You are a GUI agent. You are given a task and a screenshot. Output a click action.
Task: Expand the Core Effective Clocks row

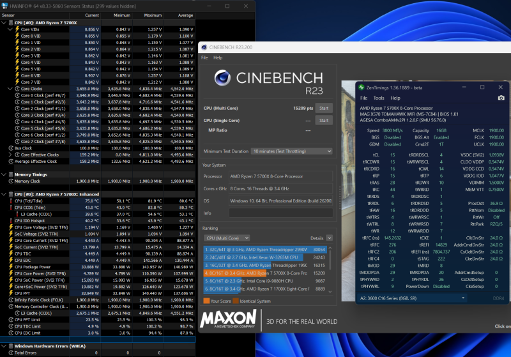click(x=10, y=155)
